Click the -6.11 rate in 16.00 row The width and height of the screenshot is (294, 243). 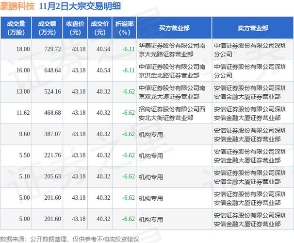click(129, 70)
